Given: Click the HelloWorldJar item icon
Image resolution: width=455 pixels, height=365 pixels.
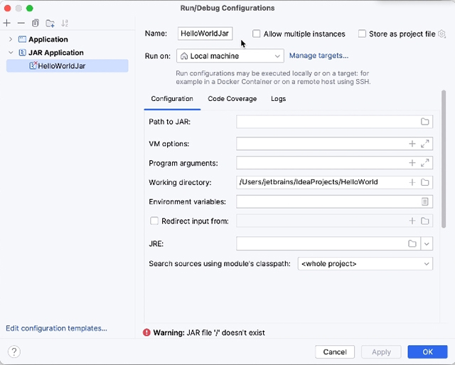Looking at the screenshot, I should [33, 65].
